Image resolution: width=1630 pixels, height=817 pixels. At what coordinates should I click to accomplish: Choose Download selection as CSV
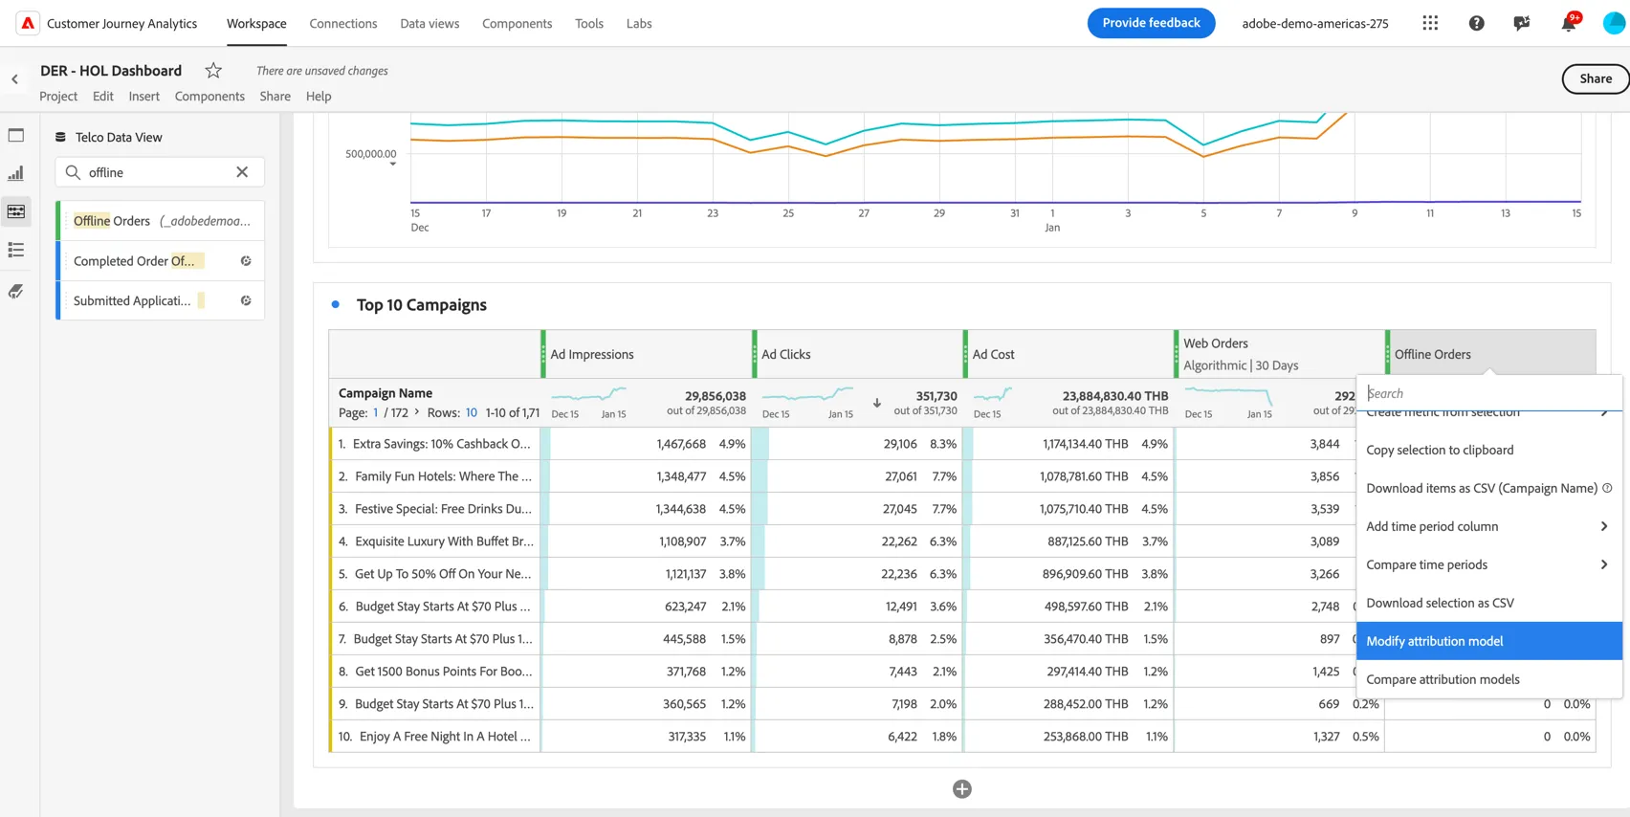pos(1488,603)
